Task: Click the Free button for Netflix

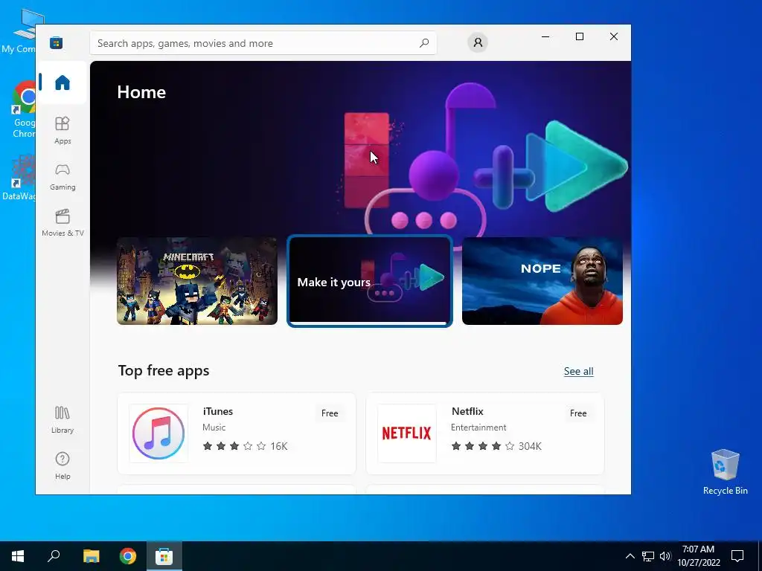Action: click(x=577, y=413)
